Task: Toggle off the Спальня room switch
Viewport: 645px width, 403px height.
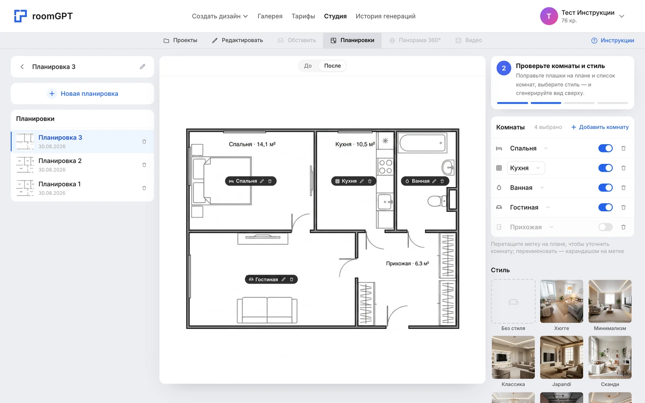Action: (x=605, y=148)
